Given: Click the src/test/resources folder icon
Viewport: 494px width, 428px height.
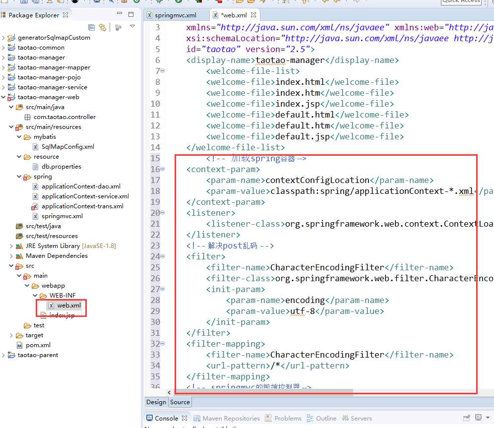Looking at the screenshot, I should (19, 236).
